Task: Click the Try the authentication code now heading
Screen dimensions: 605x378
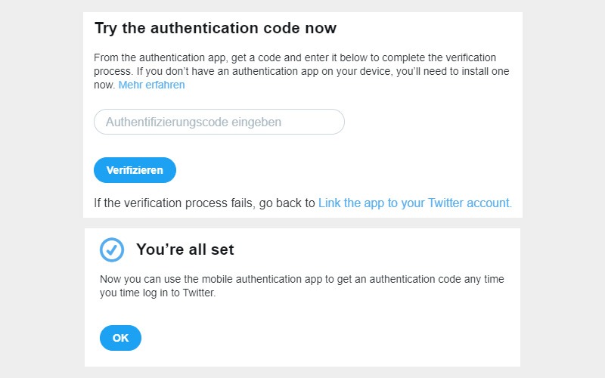Action: tap(216, 29)
